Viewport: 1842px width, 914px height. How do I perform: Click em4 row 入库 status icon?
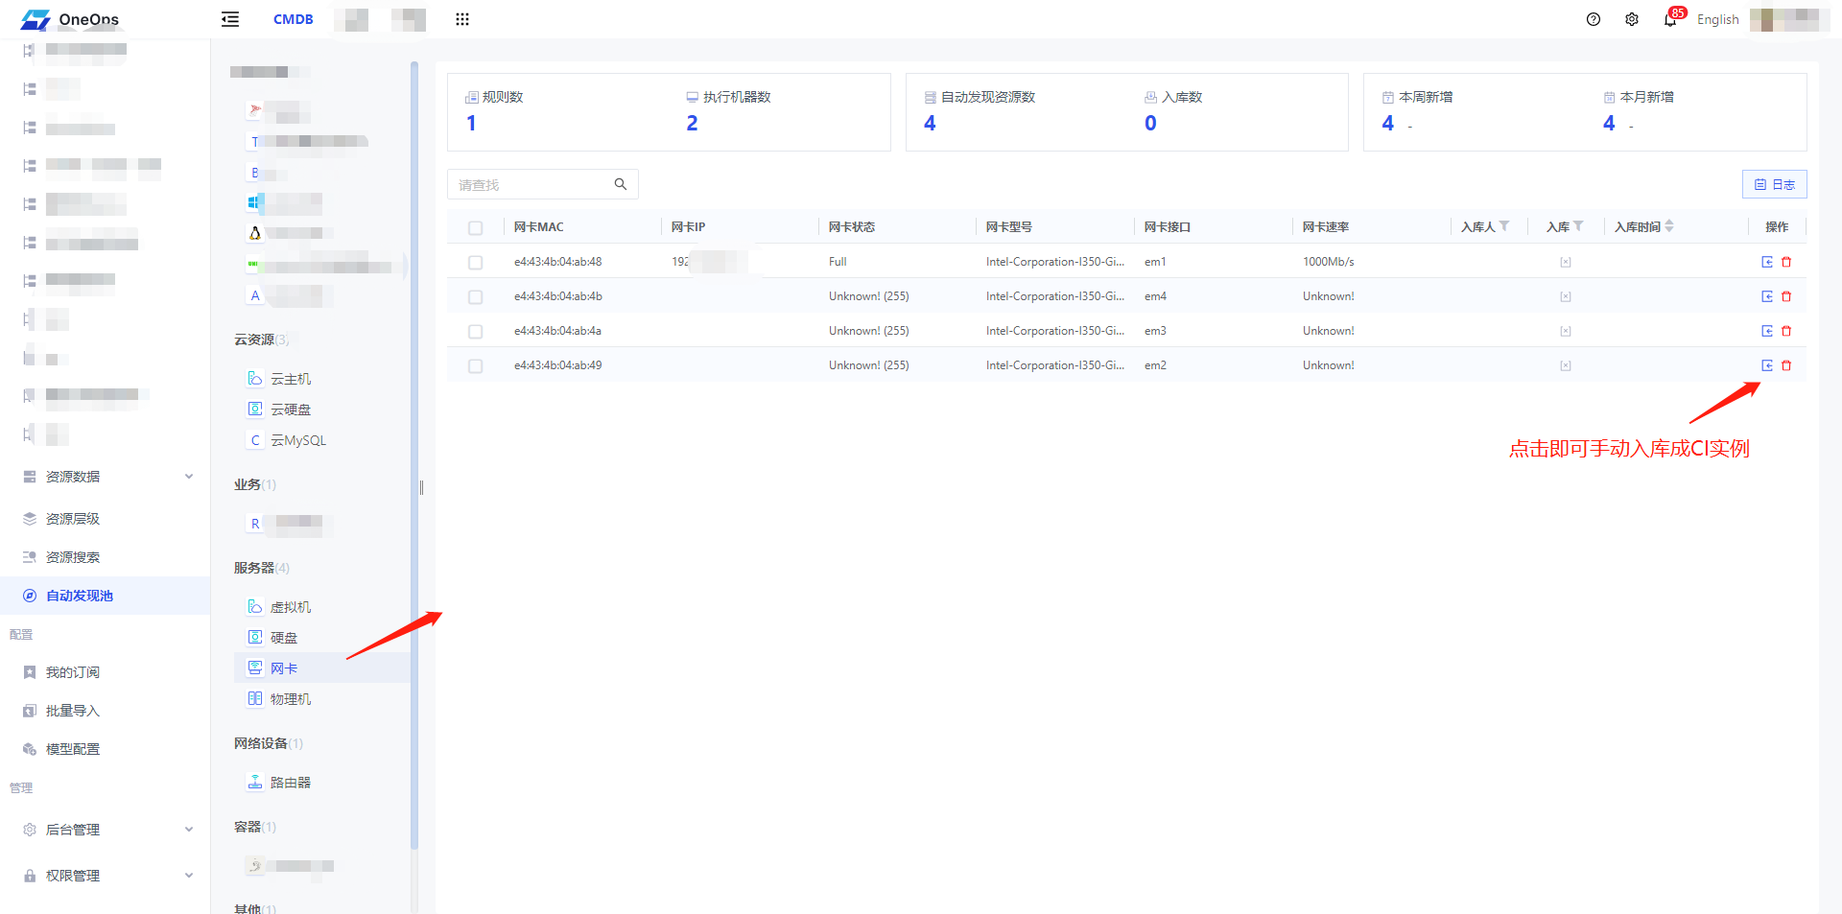[x=1566, y=296]
